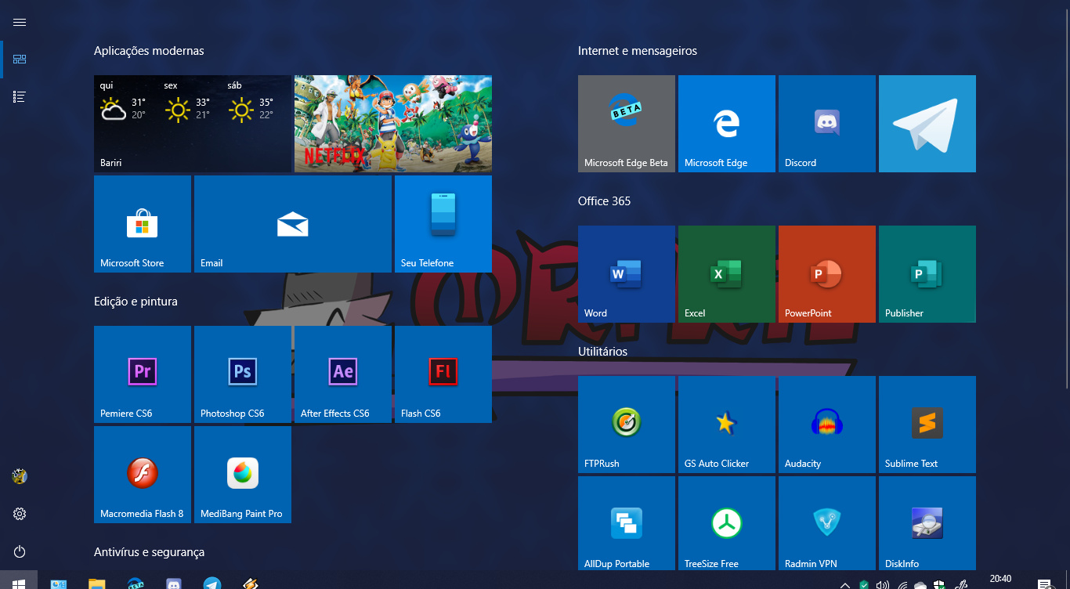This screenshot has height=589, width=1070.
Task: Open the Microsoft Store tile
Action: 143,224
